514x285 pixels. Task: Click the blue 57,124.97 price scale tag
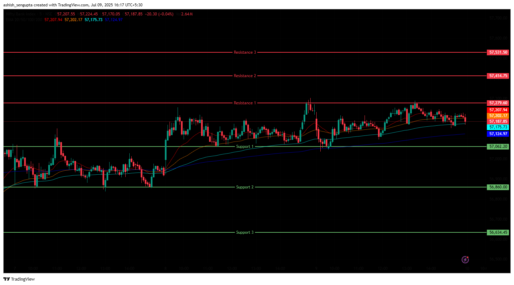pos(498,134)
